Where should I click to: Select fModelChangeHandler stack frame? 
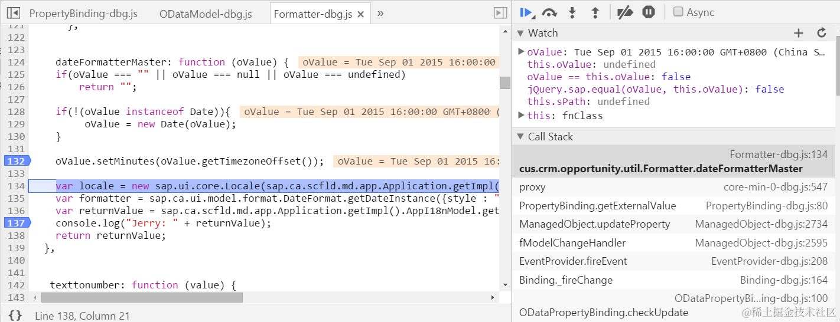tap(673, 242)
